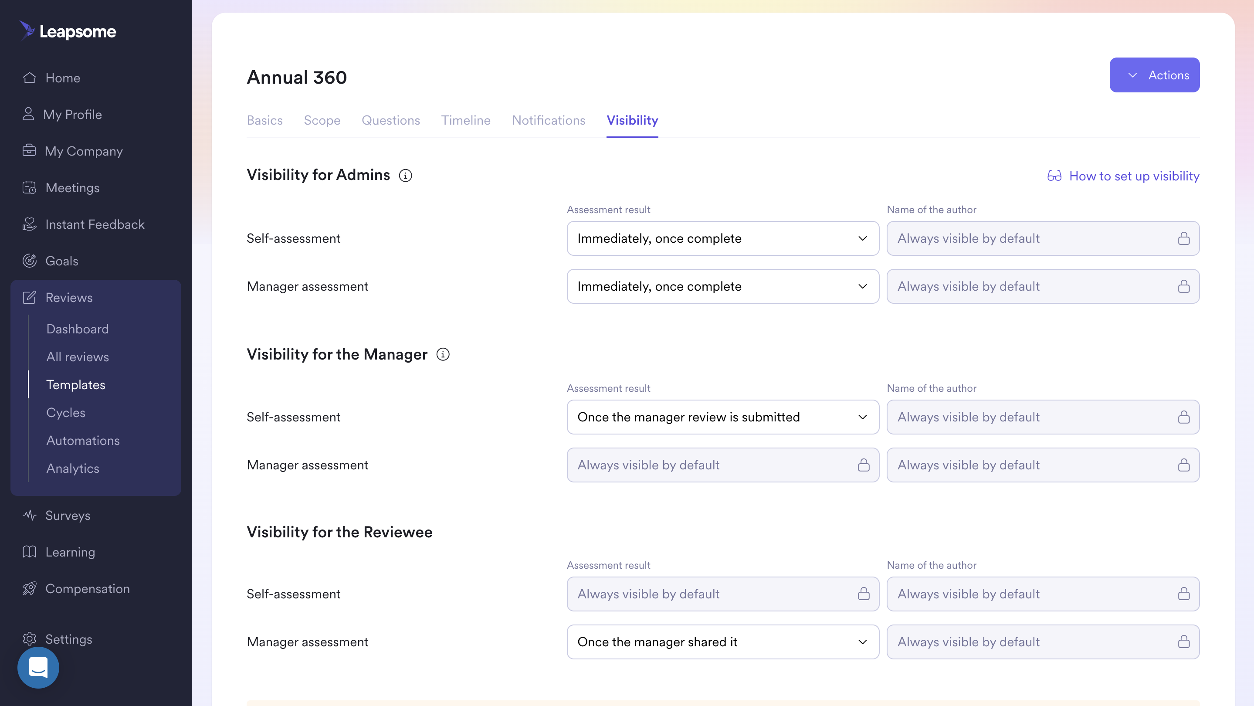Open the Actions dropdown button
Screen dimensions: 1254x706
pos(1154,75)
